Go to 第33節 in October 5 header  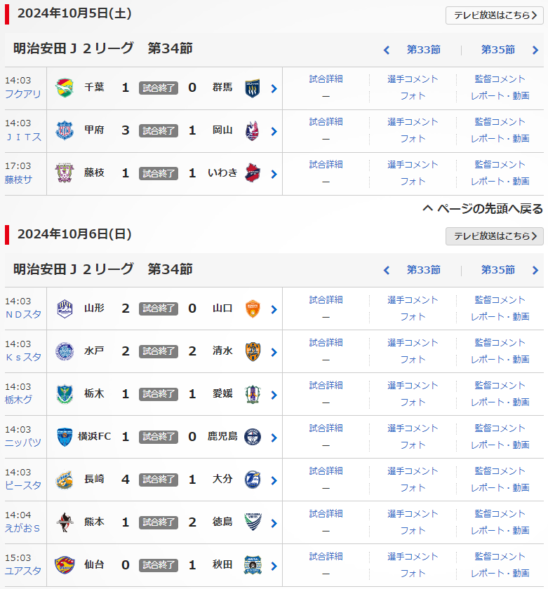tap(423, 50)
